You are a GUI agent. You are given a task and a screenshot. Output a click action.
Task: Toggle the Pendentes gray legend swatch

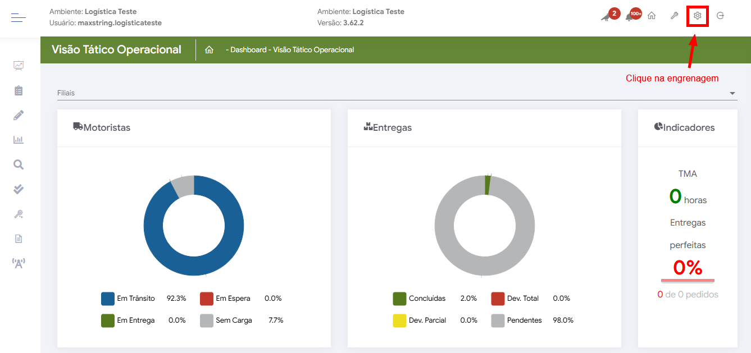point(498,320)
